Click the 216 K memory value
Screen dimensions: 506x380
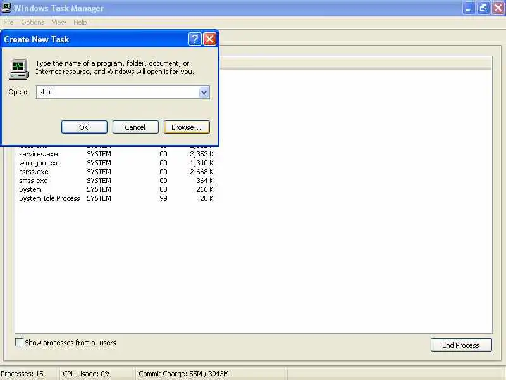tap(205, 189)
